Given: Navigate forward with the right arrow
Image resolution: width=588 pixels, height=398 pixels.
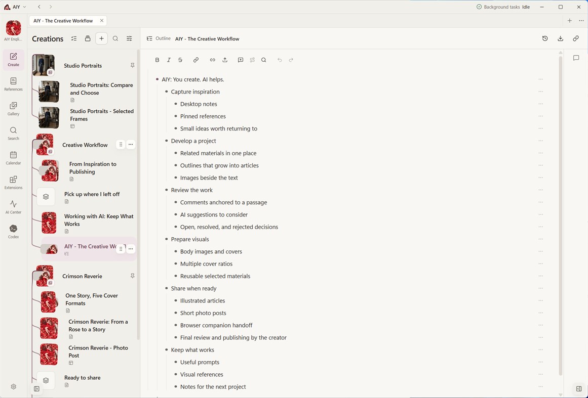Looking at the screenshot, I should pyautogui.click(x=51, y=7).
